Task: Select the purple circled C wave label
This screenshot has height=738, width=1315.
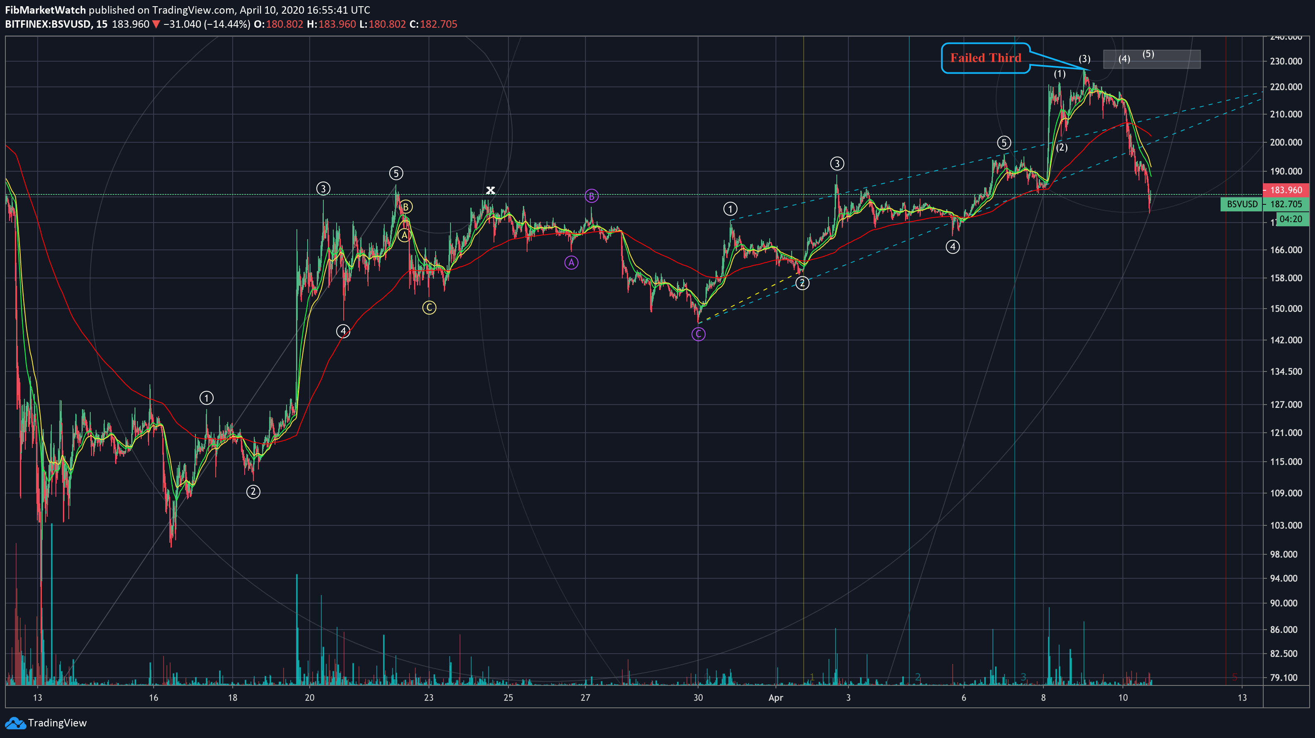Action: (x=698, y=334)
